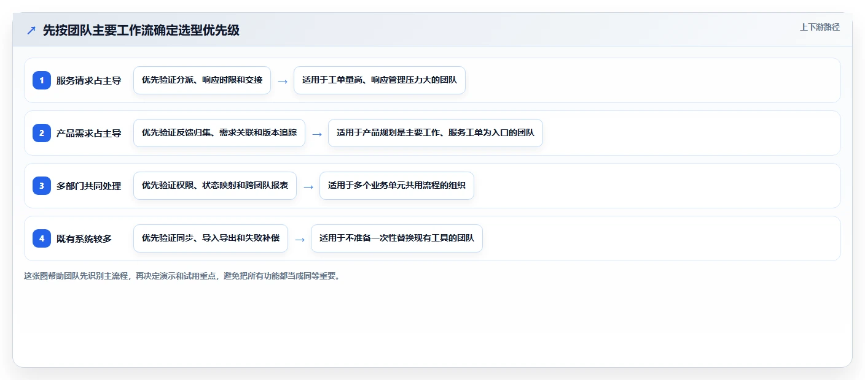
Task: Click the arrow icon beside the title
Action: 31,30
